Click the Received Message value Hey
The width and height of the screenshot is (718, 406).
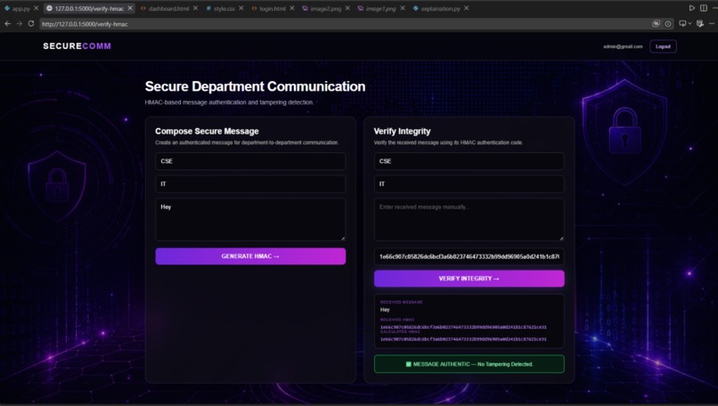point(385,310)
